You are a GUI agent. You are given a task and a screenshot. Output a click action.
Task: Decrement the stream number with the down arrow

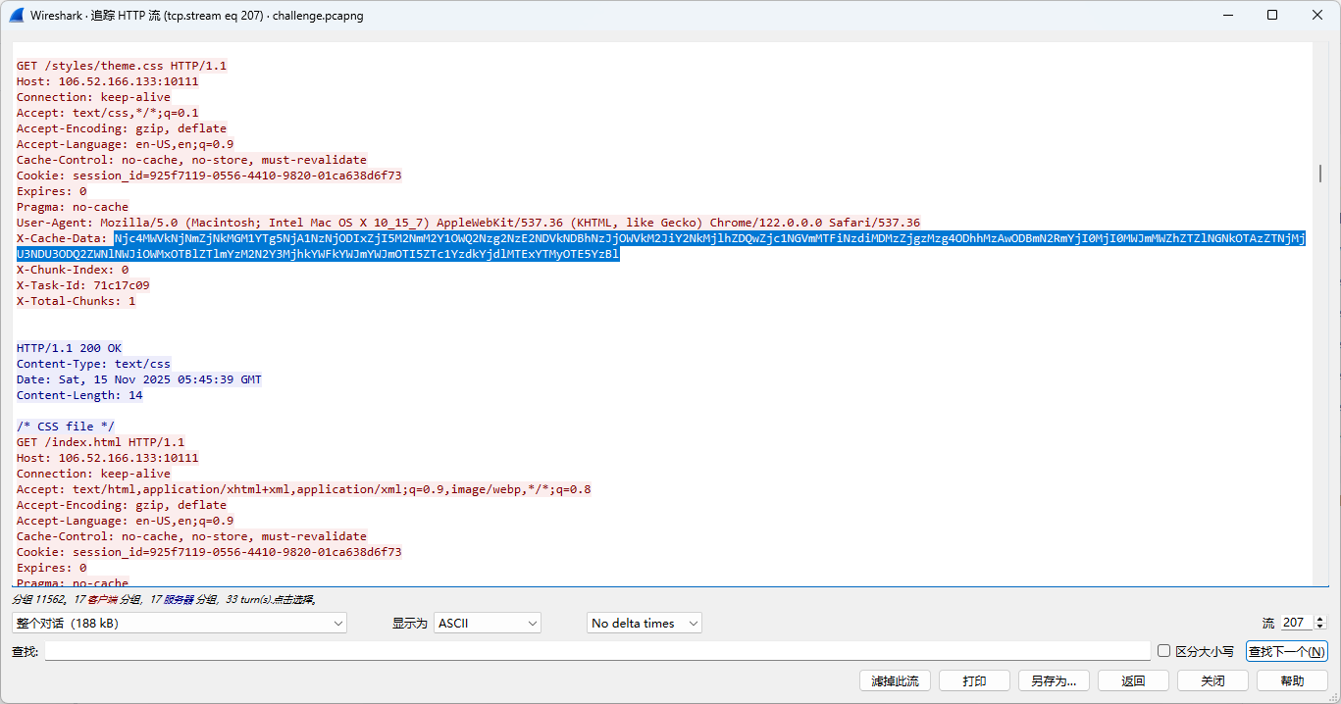point(1319,628)
